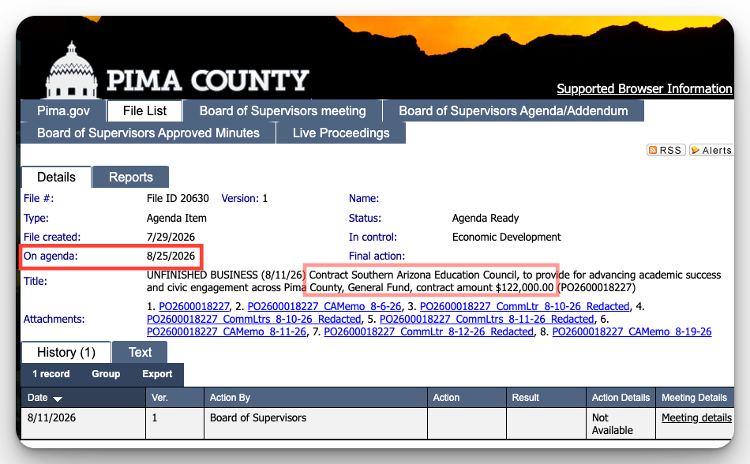
Task: Switch to the Text tab
Action: click(140, 352)
